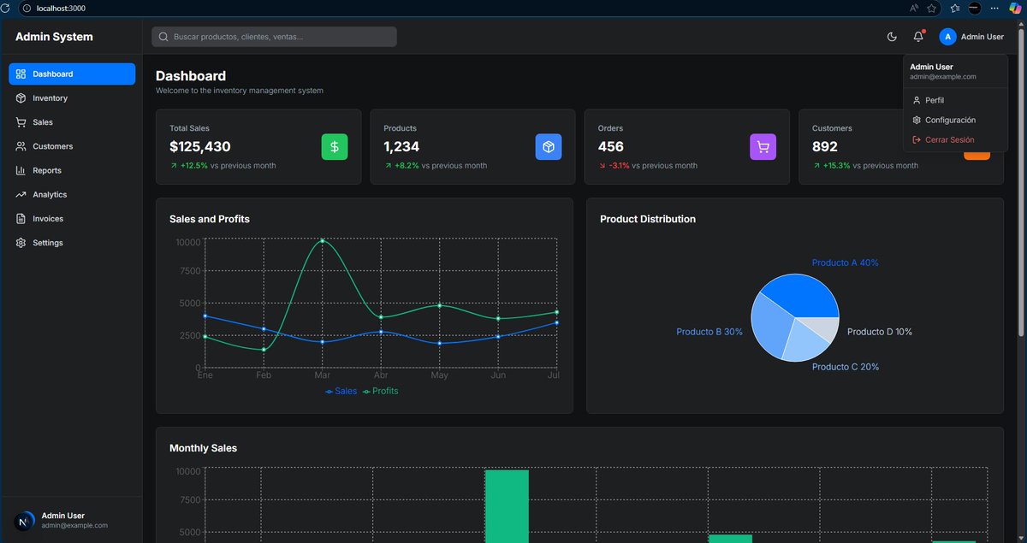Open the Admin User account dropdown
The width and height of the screenshot is (1027, 543).
tap(971, 36)
